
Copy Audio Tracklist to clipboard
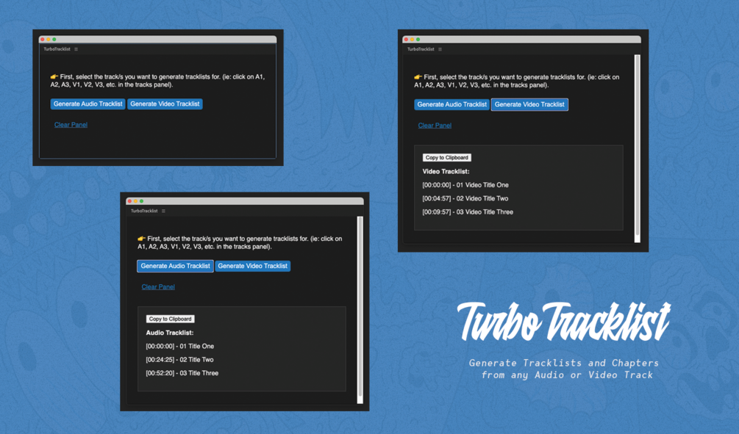(x=170, y=319)
